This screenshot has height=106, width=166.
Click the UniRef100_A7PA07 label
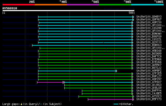click(149, 82)
